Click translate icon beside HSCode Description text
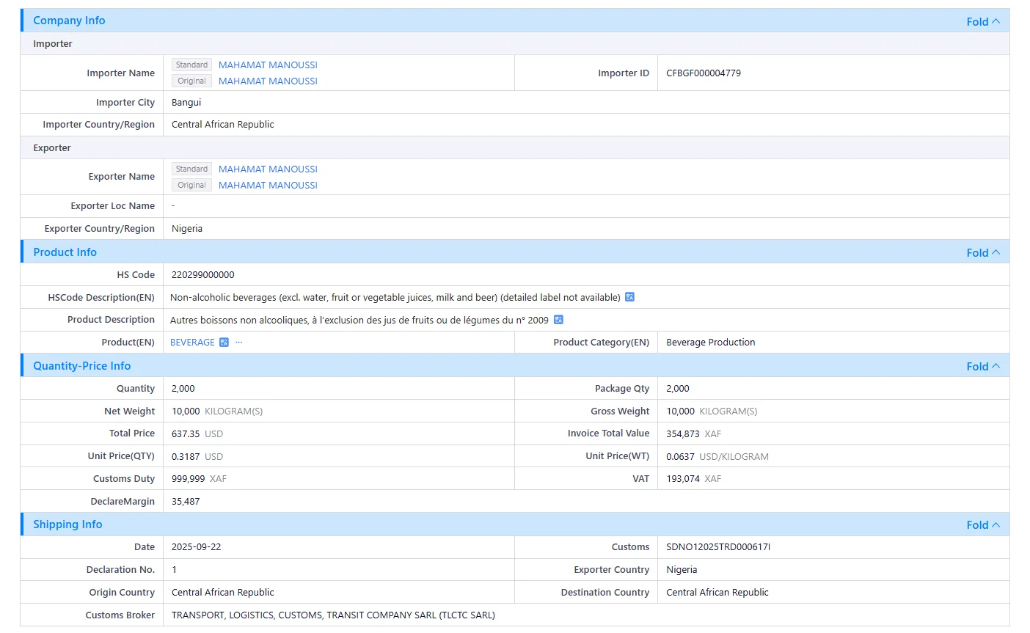Image resolution: width=1030 pixels, height=633 pixels. tap(629, 297)
